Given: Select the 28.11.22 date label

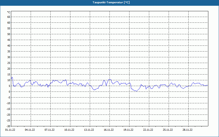Looking at the screenshot, I should coord(188,130).
